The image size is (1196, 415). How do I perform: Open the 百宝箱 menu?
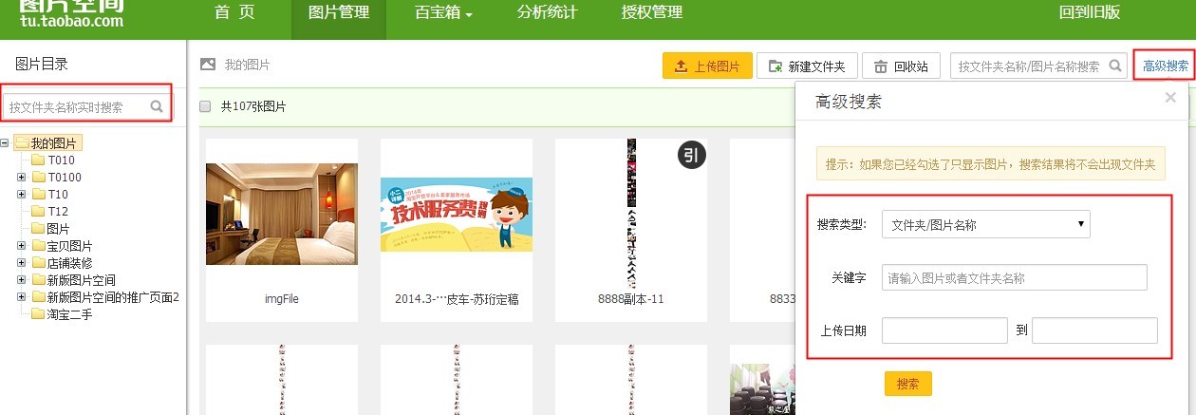point(443,13)
